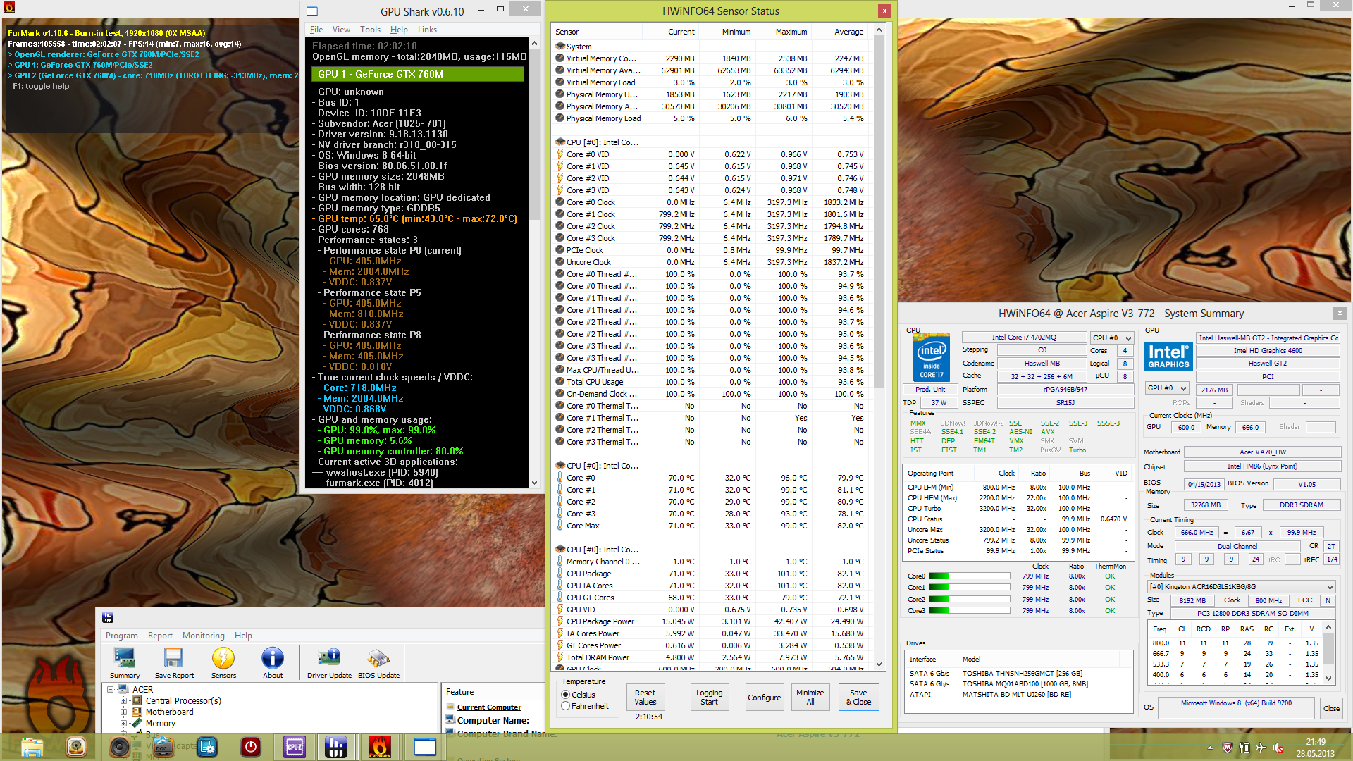Screen dimensions: 1353x761
Task: Select Fahrenheit temperature unit
Action: tap(566, 706)
